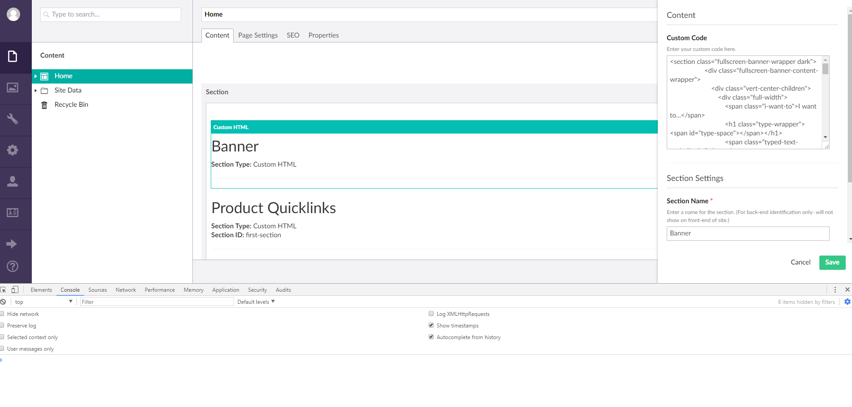Activate DevTools inspect element picker
852x407 pixels.
click(3, 290)
